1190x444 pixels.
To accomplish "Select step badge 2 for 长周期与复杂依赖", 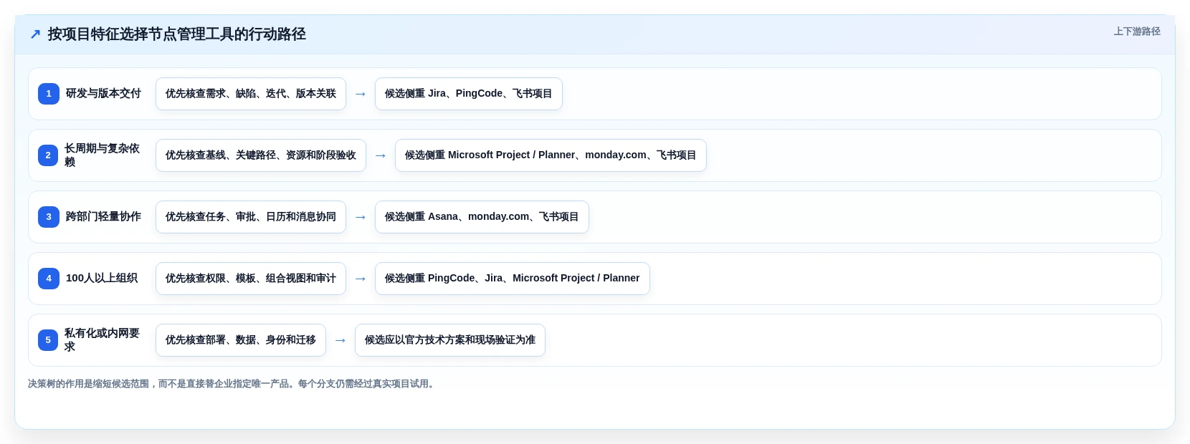I will click(x=48, y=155).
